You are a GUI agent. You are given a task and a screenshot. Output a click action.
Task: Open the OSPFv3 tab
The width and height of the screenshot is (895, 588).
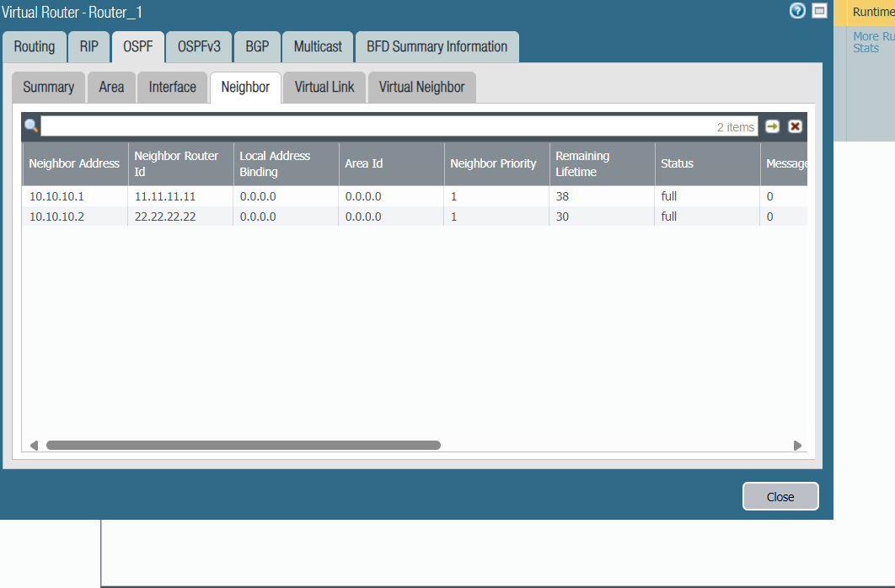[198, 46]
